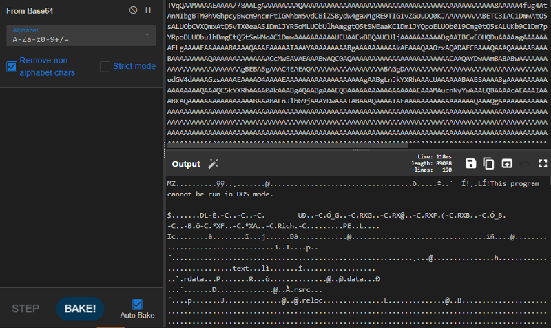Click the STEP button

[25, 309]
